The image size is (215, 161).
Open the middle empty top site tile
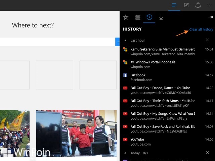54,75
